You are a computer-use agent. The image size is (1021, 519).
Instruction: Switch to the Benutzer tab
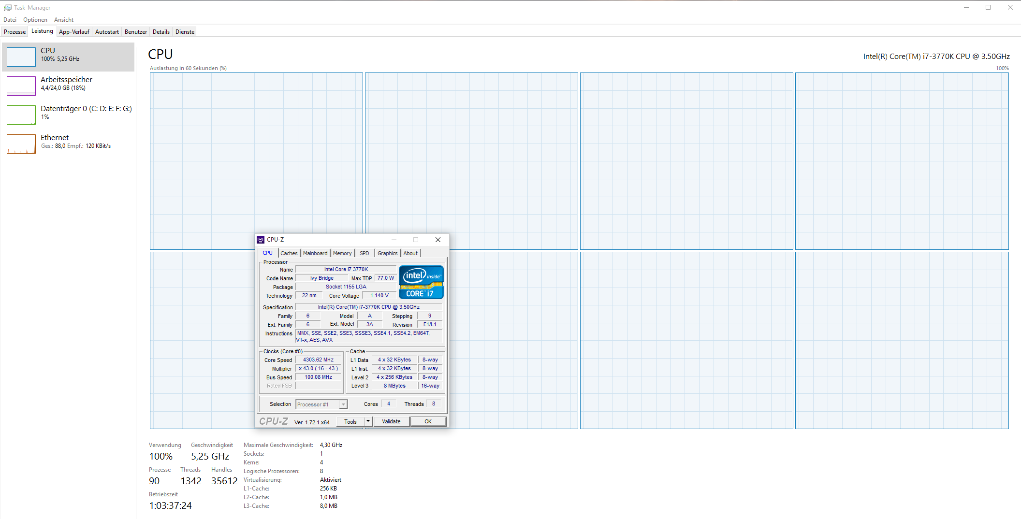[136, 32]
